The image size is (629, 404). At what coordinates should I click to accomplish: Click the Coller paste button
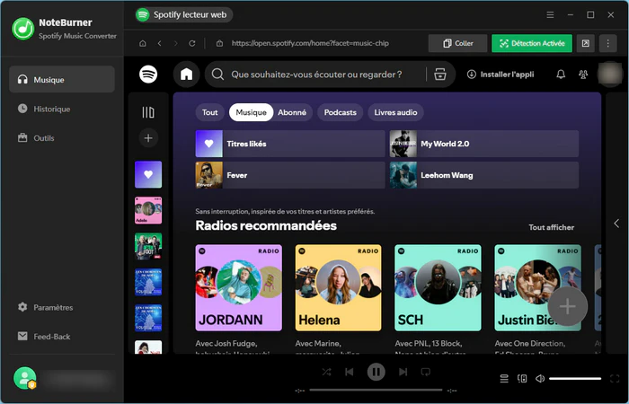(457, 43)
